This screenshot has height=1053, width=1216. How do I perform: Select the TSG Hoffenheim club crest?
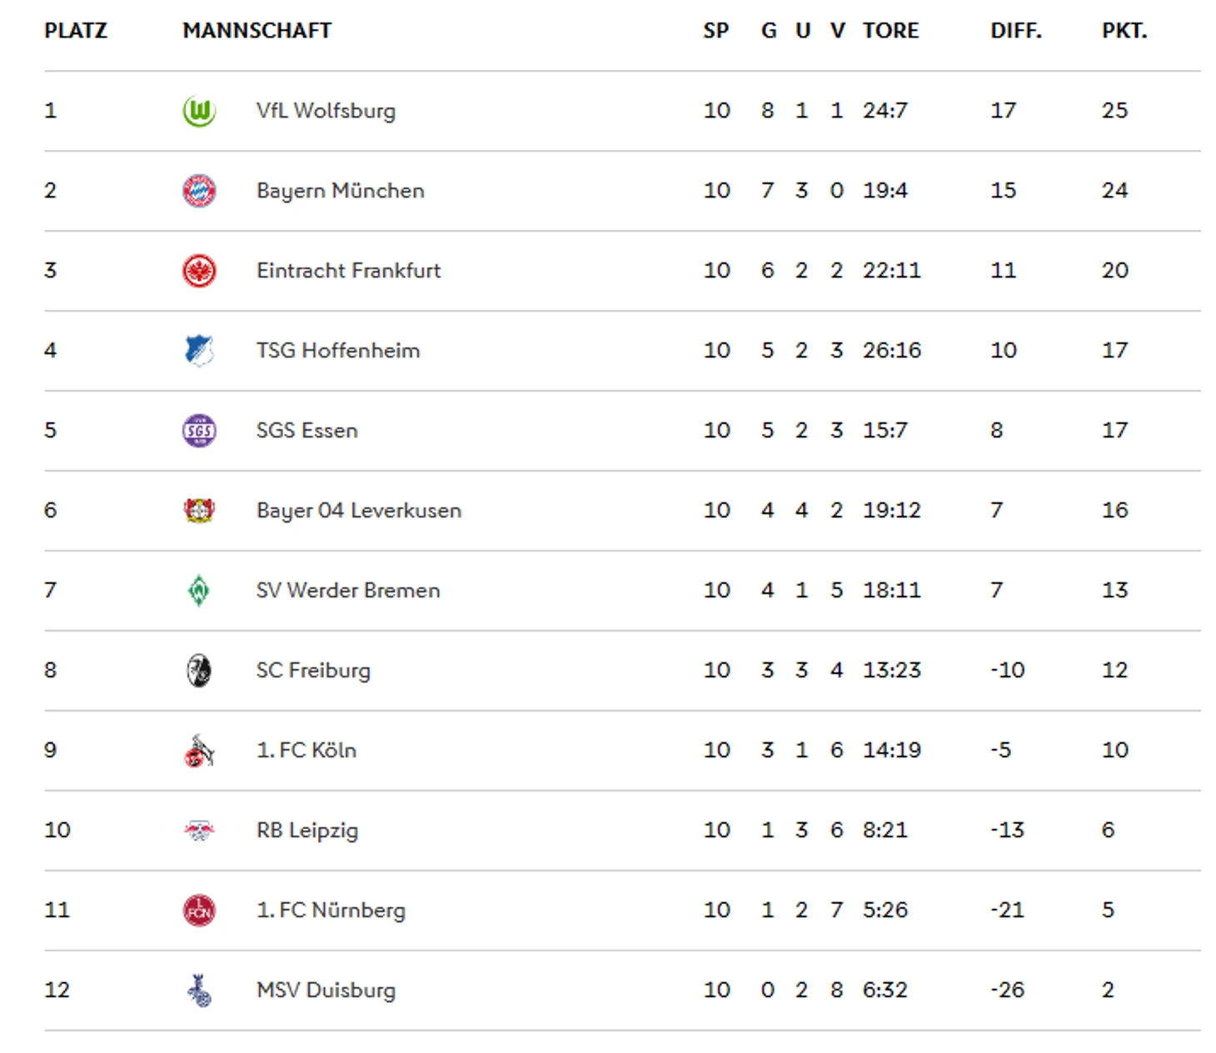coord(199,351)
